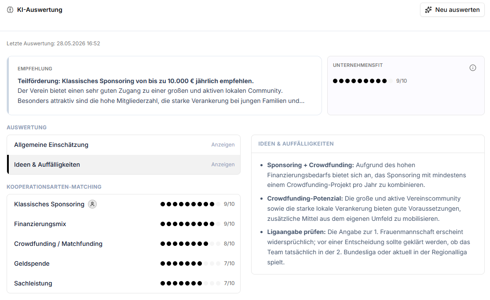The image size is (490, 300).
Task: Click the Neu auswerten button
Action: (452, 10)
